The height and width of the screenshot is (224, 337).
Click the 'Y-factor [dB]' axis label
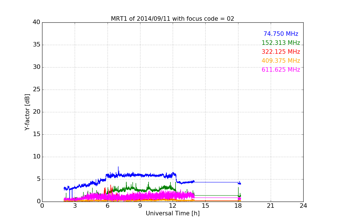pyautogui.click(x=27, y=112)
